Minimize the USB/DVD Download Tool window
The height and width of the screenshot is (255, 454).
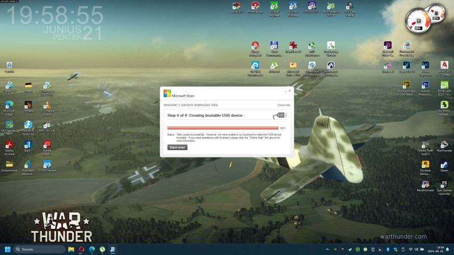tap(285, 91)
